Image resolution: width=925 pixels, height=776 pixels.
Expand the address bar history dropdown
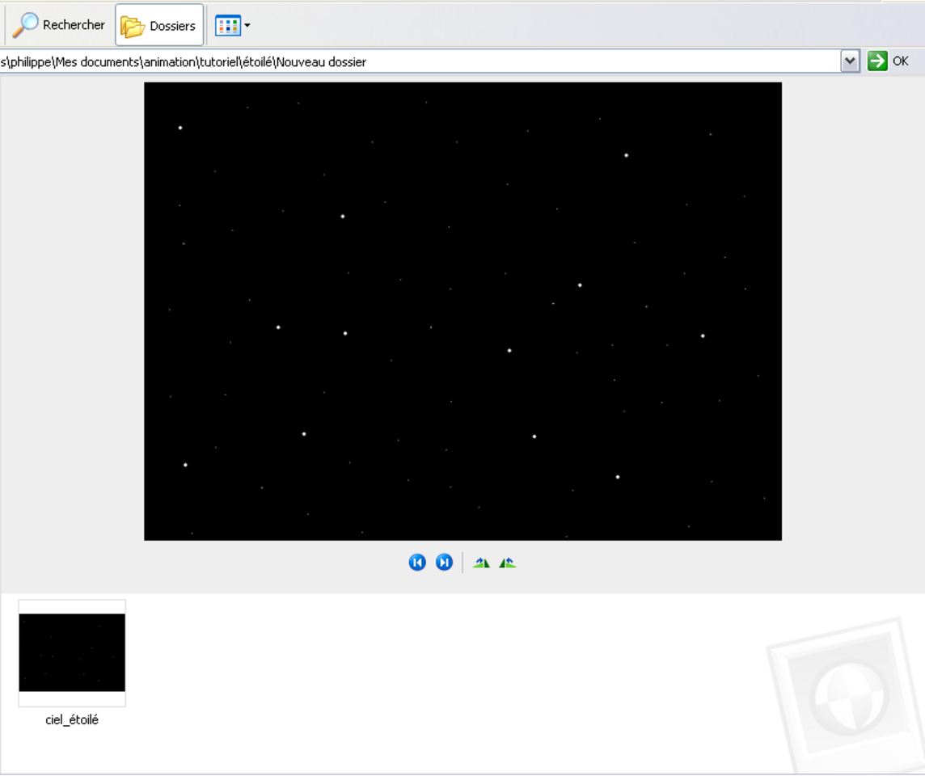coord(850,61)
